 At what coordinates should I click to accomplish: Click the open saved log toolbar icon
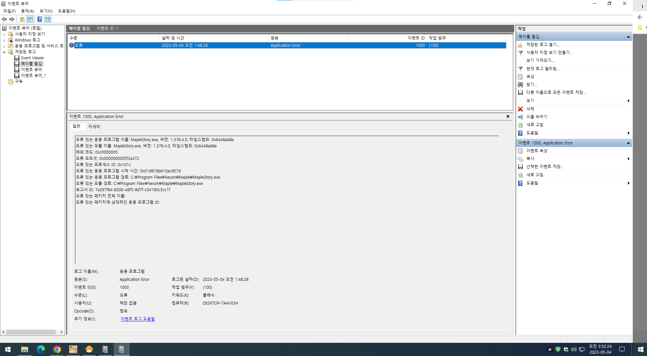coord(22,19)
